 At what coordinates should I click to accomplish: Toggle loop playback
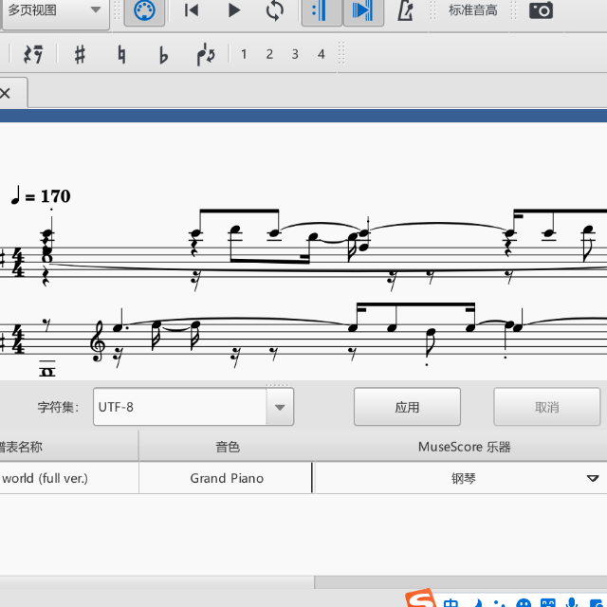click(275, 10)
